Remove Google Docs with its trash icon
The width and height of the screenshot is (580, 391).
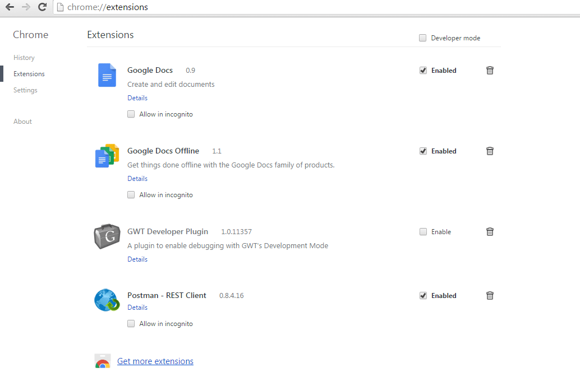pyautogui.click(x=490, y=70)
